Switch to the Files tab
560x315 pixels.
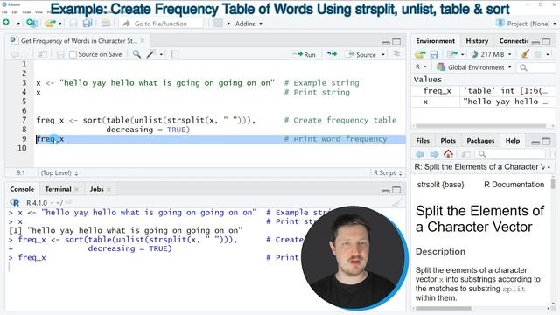(423, 141)
